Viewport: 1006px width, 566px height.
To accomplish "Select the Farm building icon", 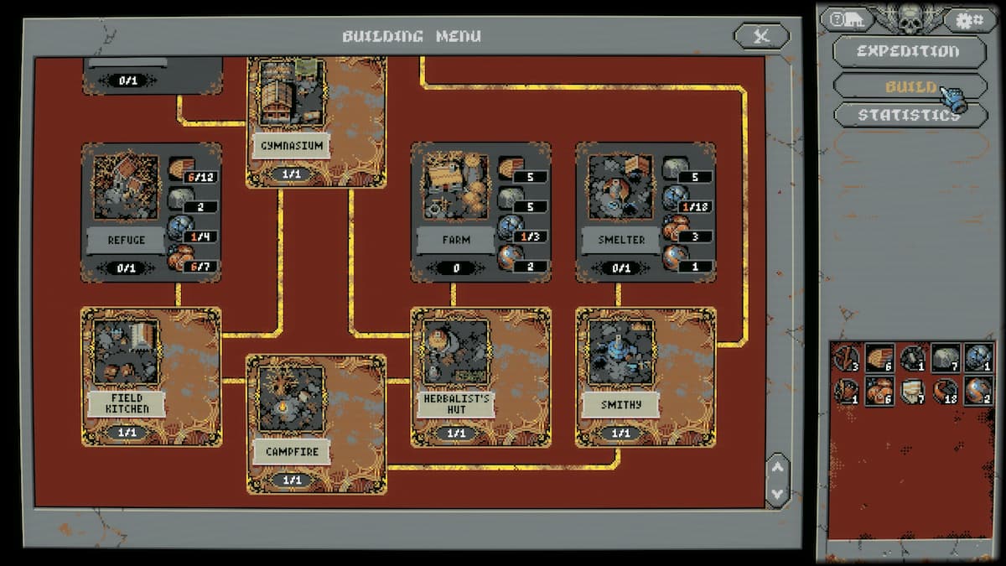I will pos(454,186).
